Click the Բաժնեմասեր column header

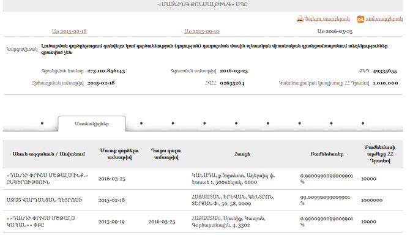327,154
